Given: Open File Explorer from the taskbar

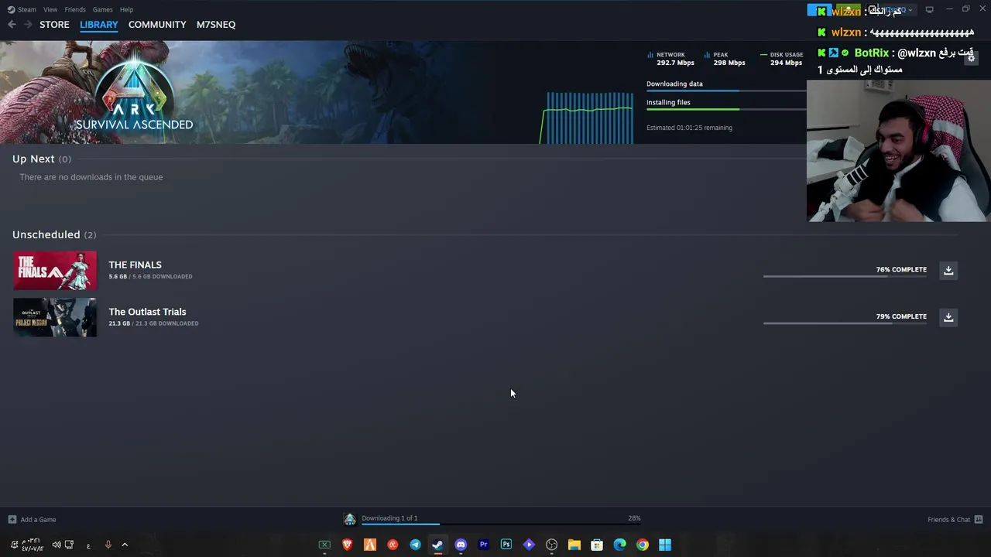Looking at the screenshot, I should click(x=574, y=545).
